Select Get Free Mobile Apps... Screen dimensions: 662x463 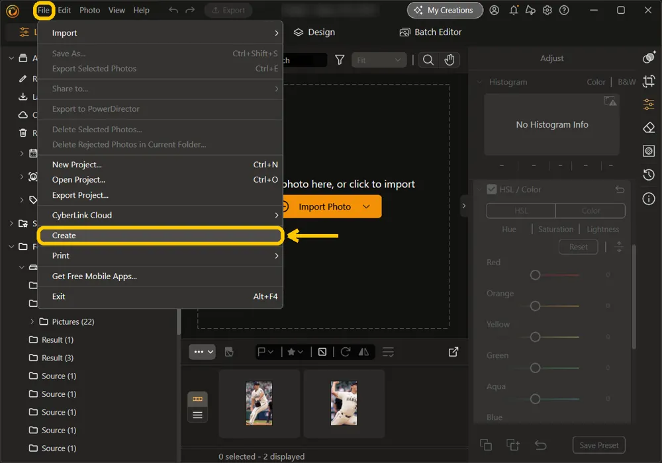(x=160, y=276)
